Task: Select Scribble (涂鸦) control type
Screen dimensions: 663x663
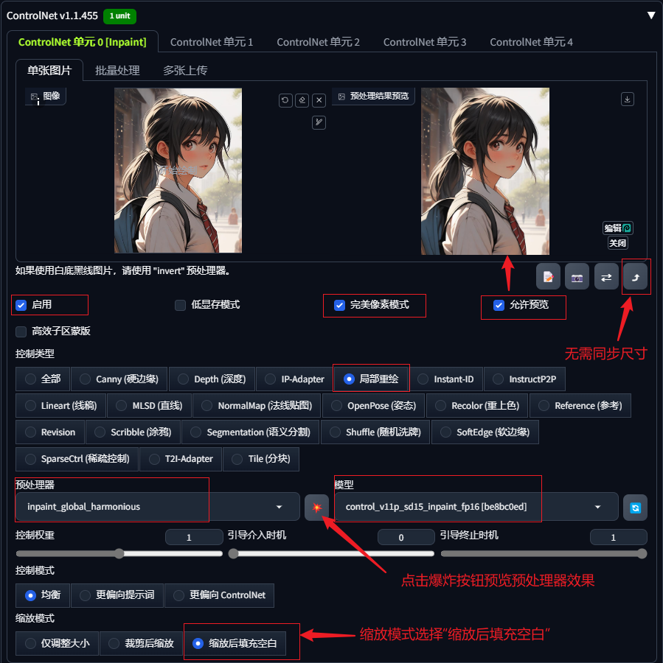Action: 133,432
